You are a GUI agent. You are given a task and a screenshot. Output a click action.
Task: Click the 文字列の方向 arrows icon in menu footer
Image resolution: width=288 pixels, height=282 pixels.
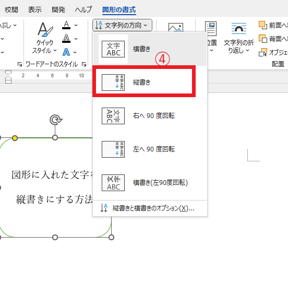(104, 208)
